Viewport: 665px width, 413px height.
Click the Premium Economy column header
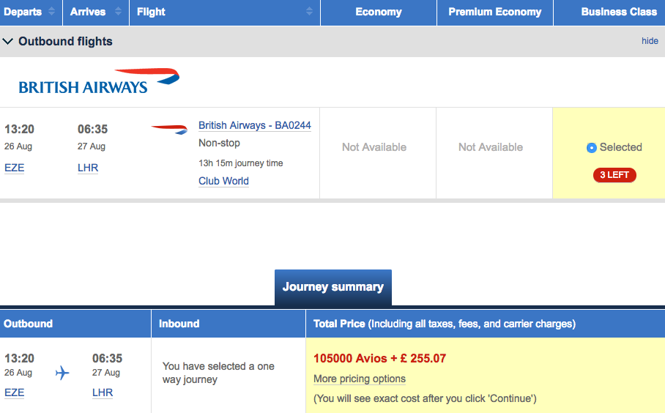[495, 12]
